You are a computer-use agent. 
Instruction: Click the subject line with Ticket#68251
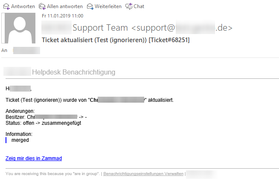pyautogui.click(x=116, y=40)
